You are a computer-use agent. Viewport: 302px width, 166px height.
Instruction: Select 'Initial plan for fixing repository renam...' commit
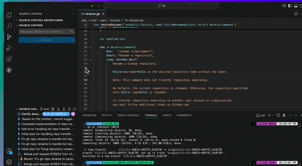[48, 149]
